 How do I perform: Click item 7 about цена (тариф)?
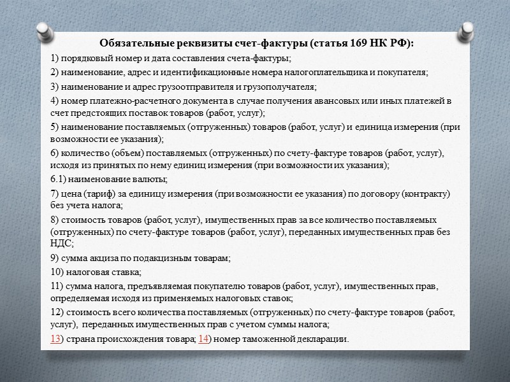[250, 199]
